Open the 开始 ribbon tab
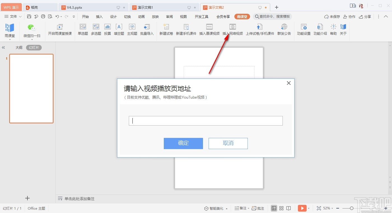Screen dimensions: 392x213 click(85, 17)
